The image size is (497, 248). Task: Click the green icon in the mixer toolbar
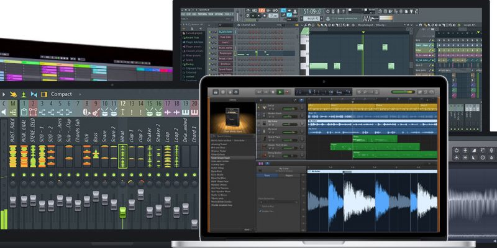pyautogui.click(x=24, y=94)
